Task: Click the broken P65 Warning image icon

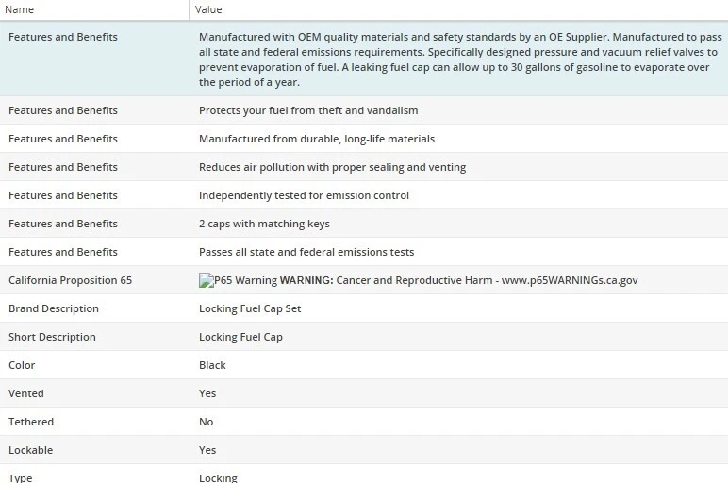Action: click(x=205, y=280)
